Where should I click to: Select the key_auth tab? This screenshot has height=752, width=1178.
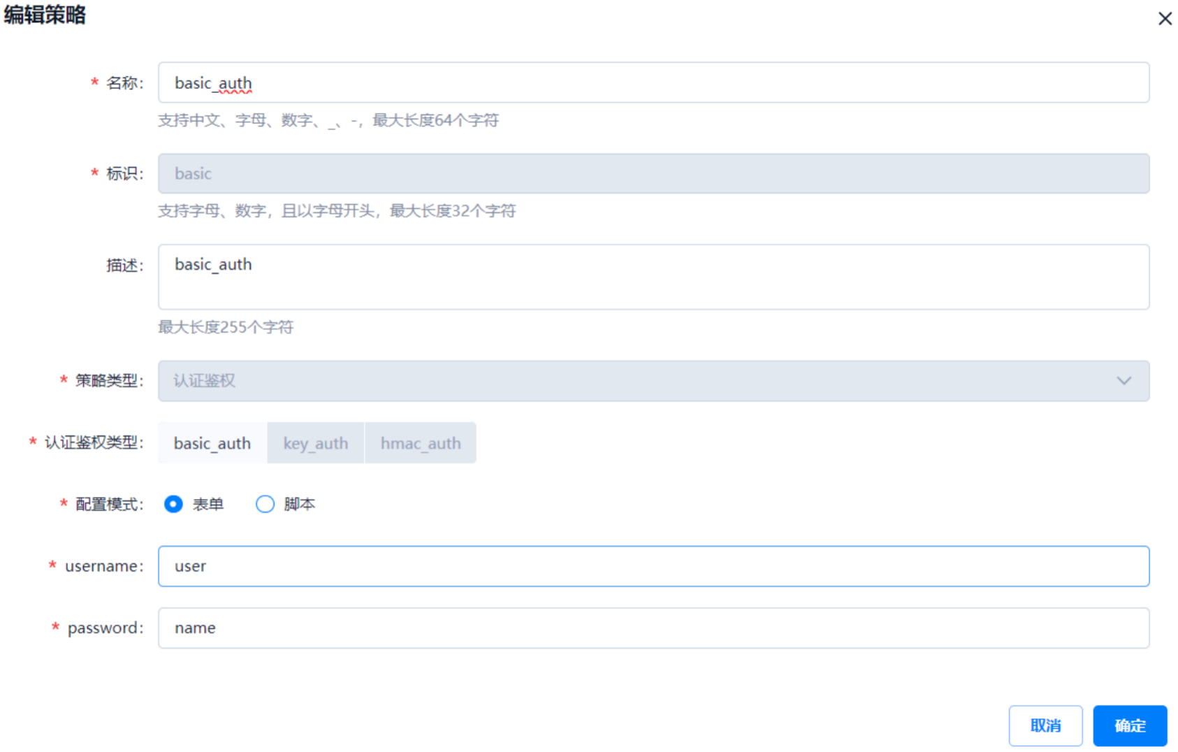(316, 443)
